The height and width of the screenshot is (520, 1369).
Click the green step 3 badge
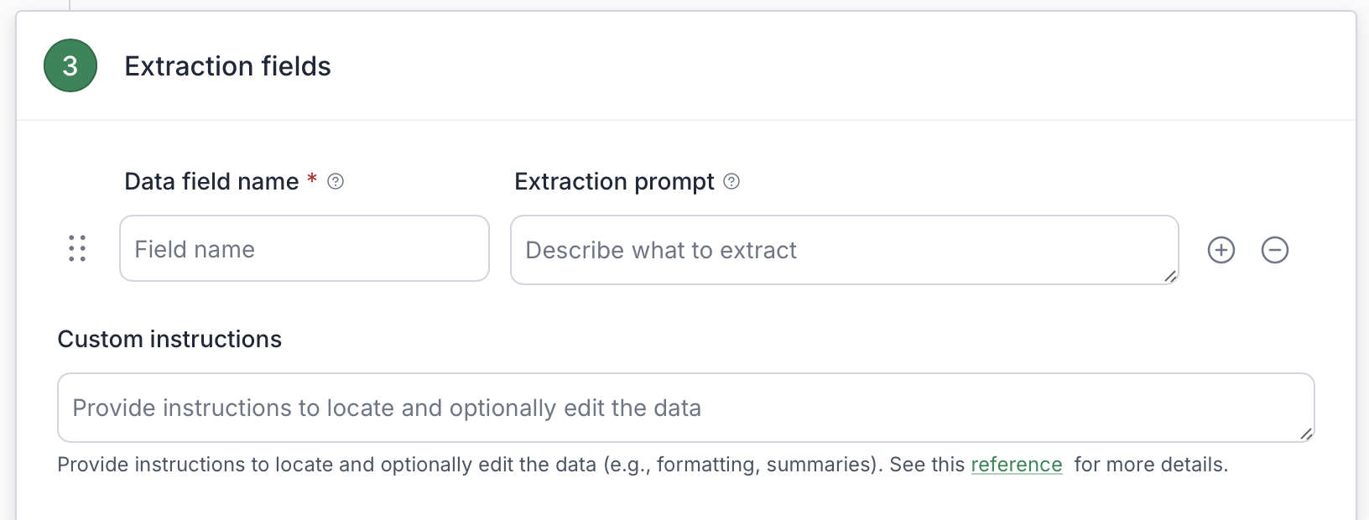point(70,65)
